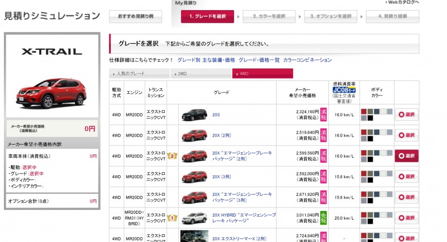
Task: Click the メーカー希望小売価格 column header
Action: click(x=302, y=93)
